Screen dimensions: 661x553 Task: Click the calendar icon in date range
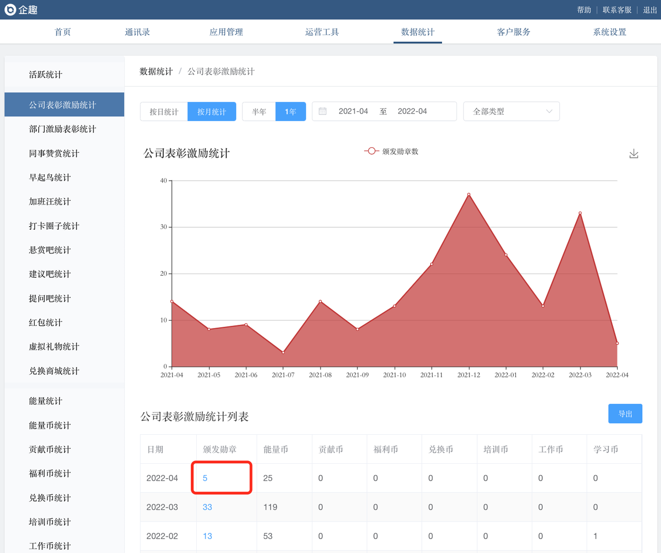[x=323, y=112]
